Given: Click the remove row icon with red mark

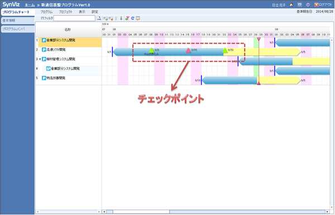Looking at the screenshot, I should (x=111, y=18).
